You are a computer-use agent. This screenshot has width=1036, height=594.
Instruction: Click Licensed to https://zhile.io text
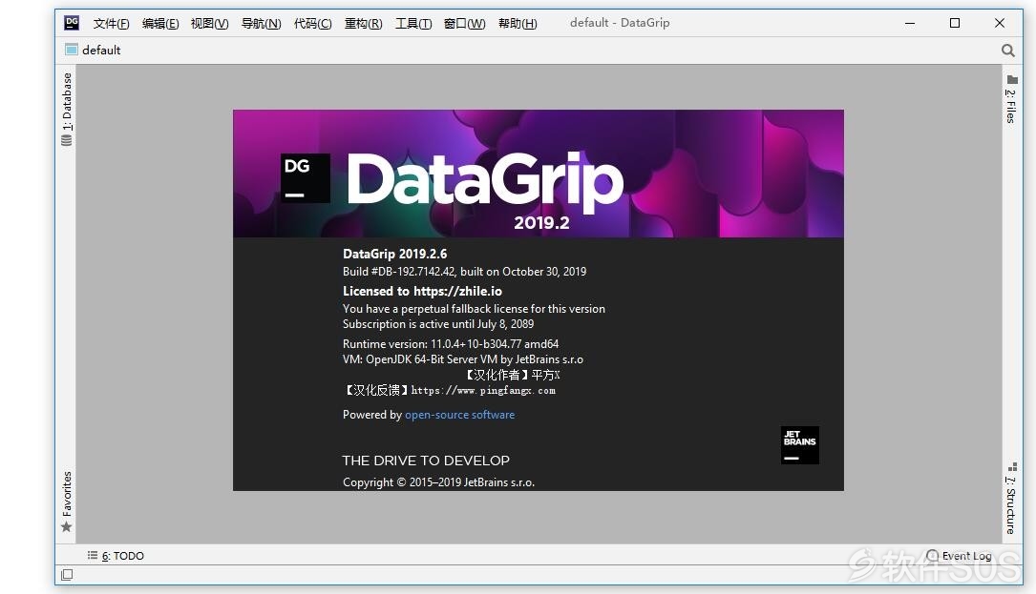click(422, 291)
